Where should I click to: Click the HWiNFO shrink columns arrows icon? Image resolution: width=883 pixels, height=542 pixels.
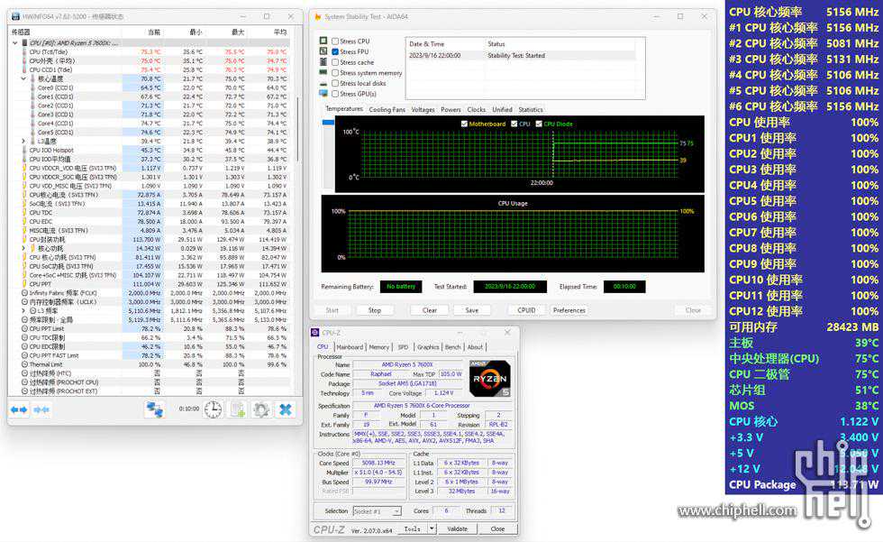(x=41, y=409)
